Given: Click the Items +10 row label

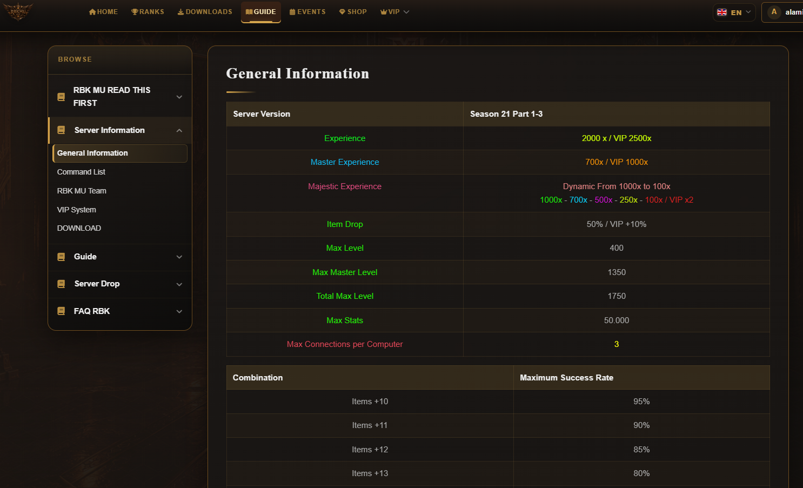Looking at the screenshot, I should tap(370, 402).
